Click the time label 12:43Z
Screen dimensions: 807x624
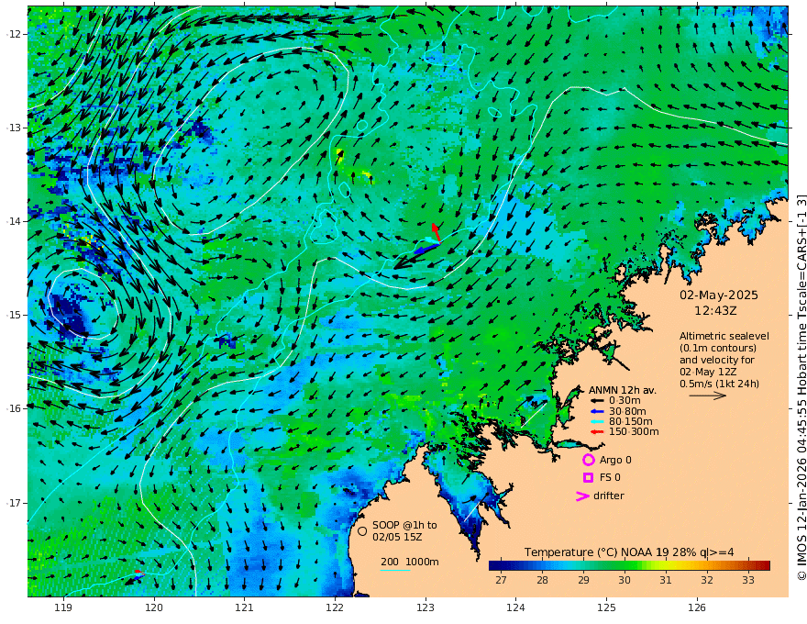point(715,310)
